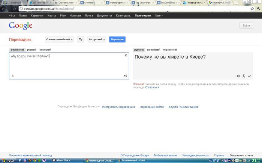Reload page with the refresh icon

point(15,9)
